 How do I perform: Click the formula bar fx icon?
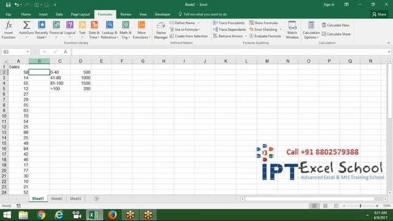pyautogui.click(x=66, y=52)
